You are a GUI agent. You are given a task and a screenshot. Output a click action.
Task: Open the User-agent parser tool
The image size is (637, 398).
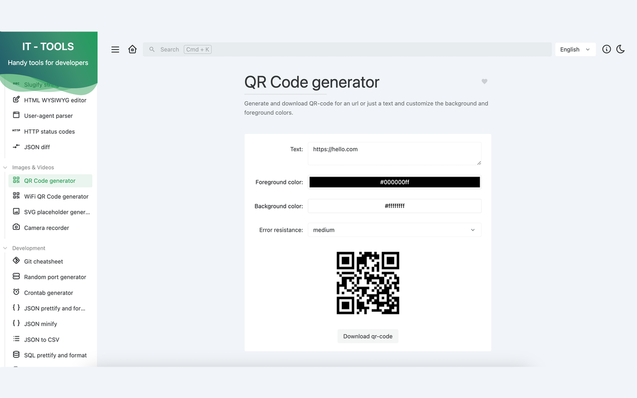[50, 115]
